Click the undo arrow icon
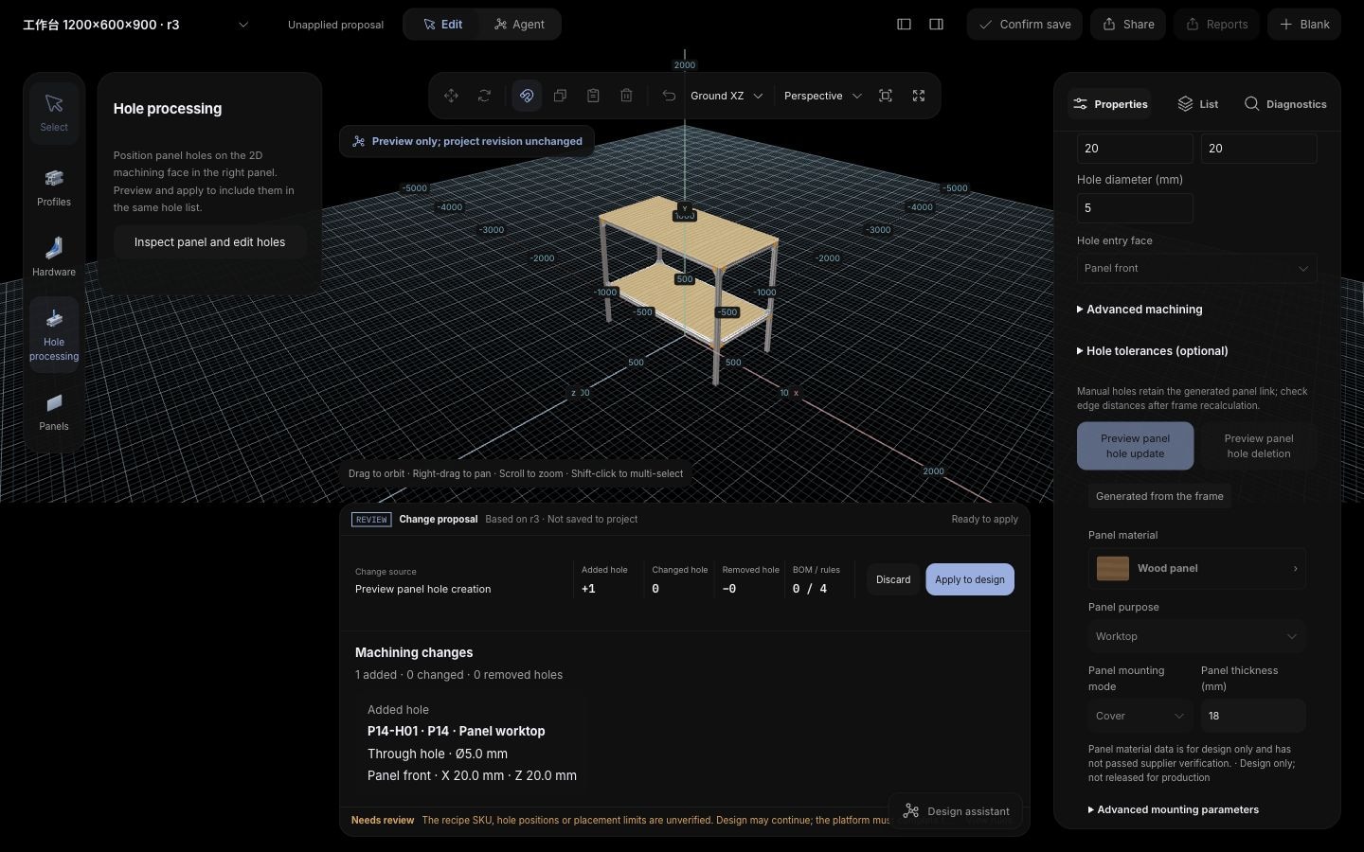Image resolution: width=1364 pixels, height=852 pixels. pyautogui.click(x=669, y=96)
